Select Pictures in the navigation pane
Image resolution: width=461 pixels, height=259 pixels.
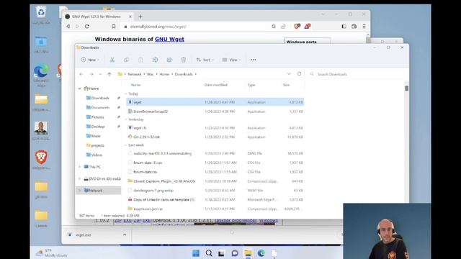(x=98, y=117)
